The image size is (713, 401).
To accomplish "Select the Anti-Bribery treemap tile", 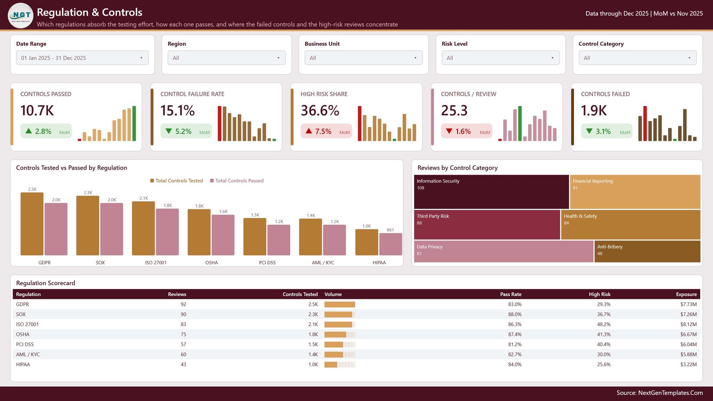I will (647, 251).
